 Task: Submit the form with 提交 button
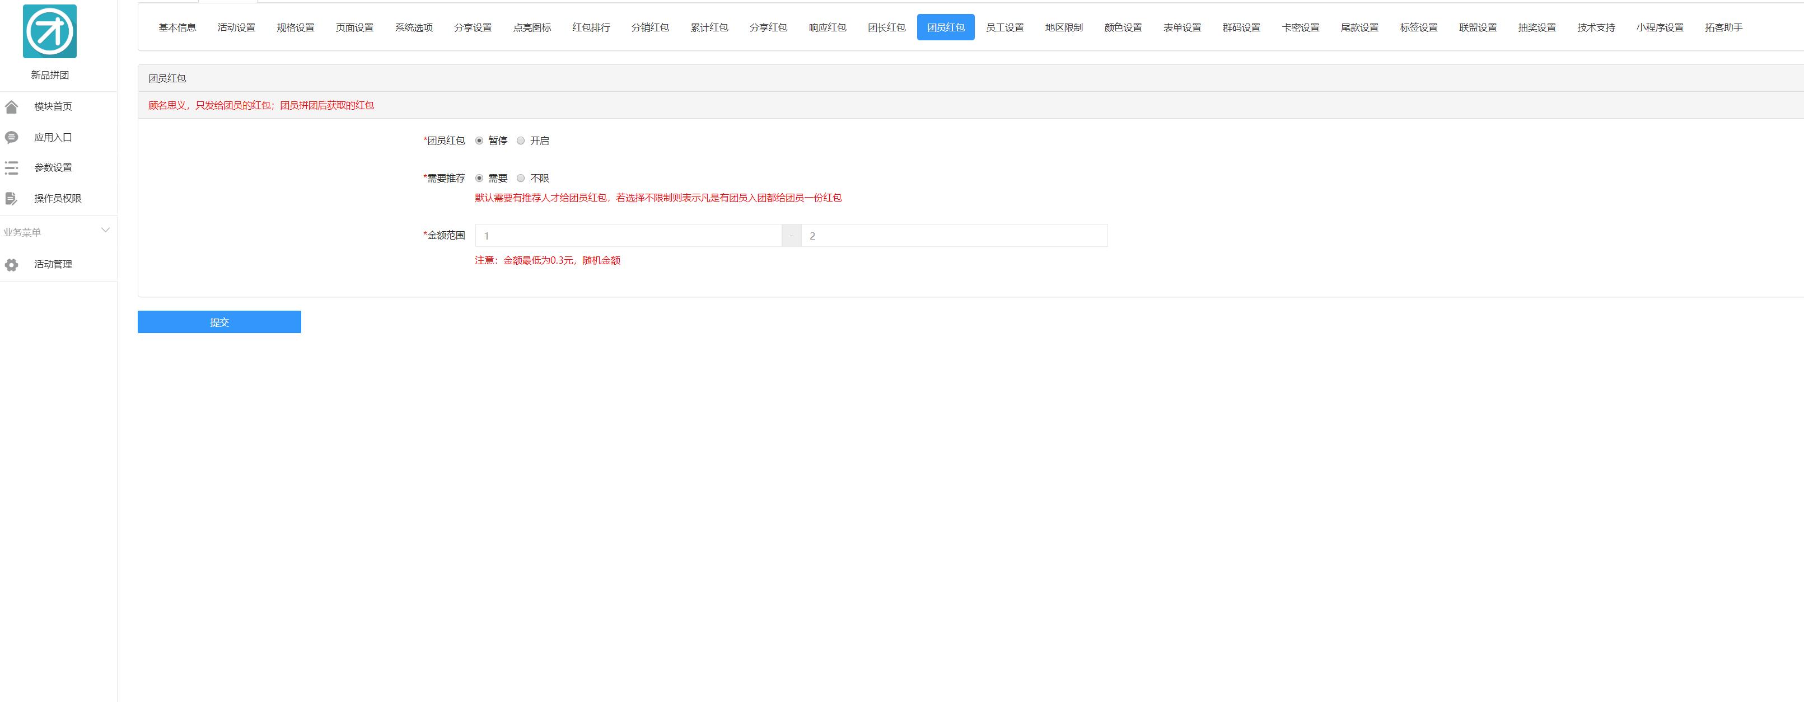click(x=219, y=322)
